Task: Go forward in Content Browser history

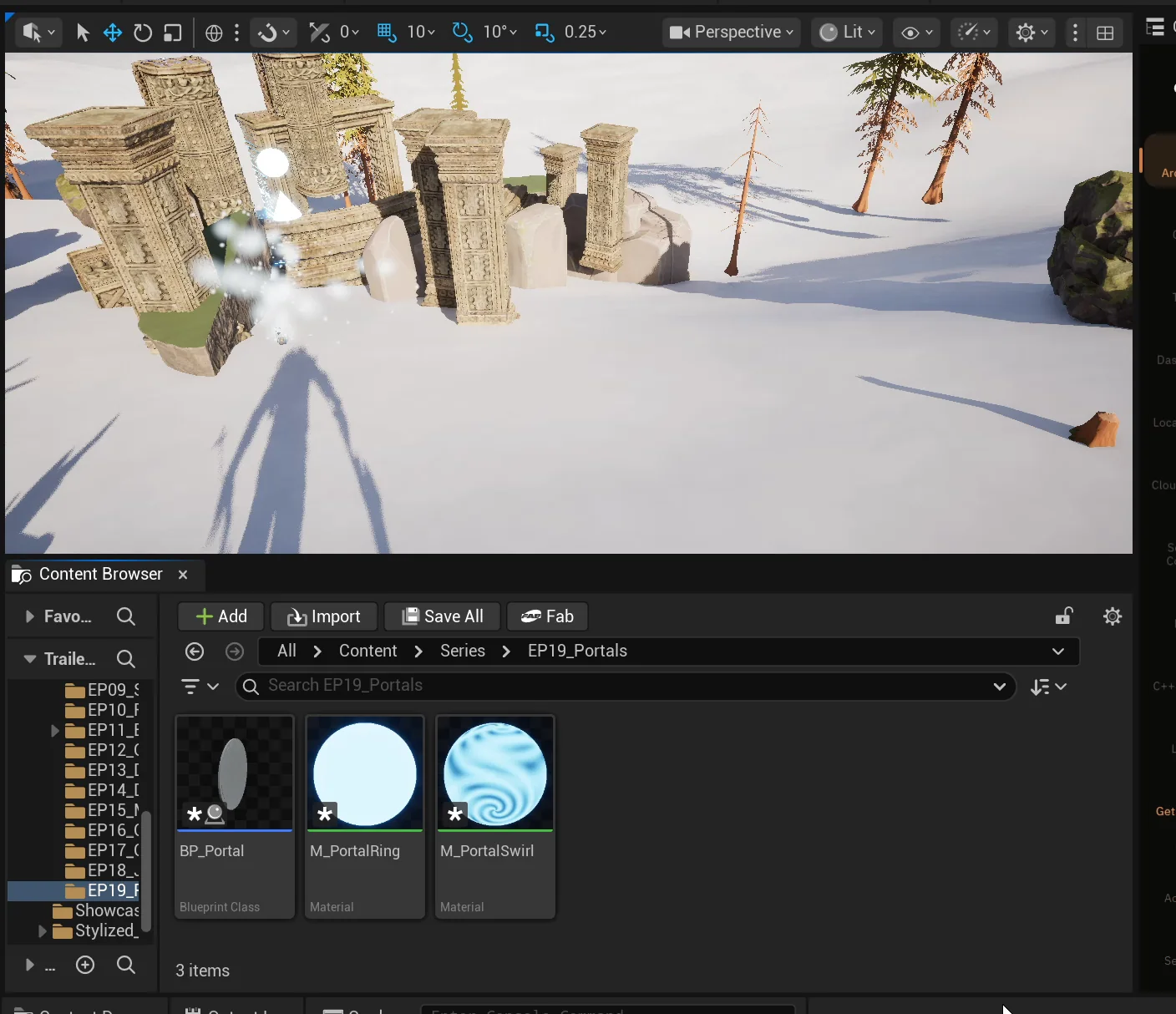Action: pyautogui.click(x=235, y=651)
